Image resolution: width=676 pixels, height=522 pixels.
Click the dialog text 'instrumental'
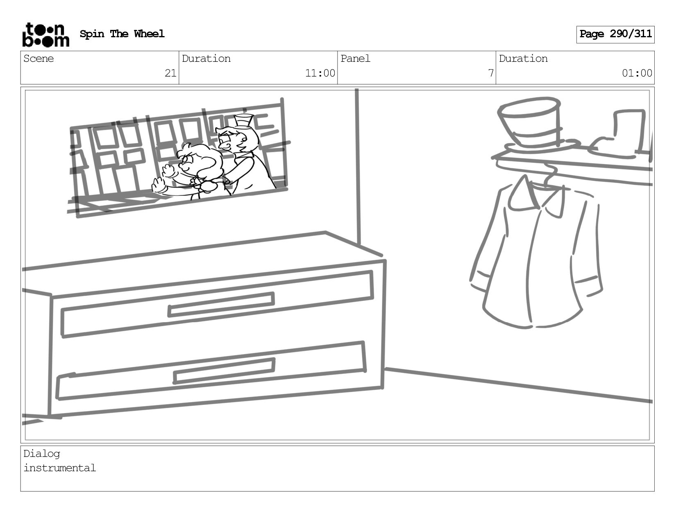click(60, 468)
